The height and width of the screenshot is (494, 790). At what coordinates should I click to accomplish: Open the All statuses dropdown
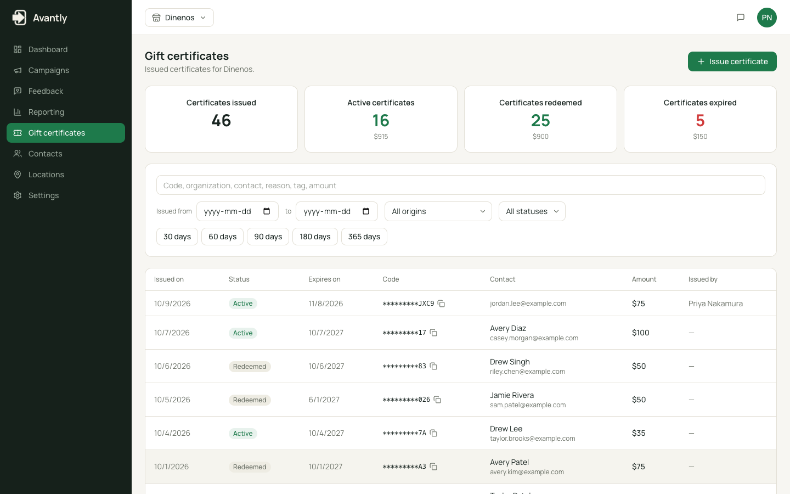[x=532, y=211]
